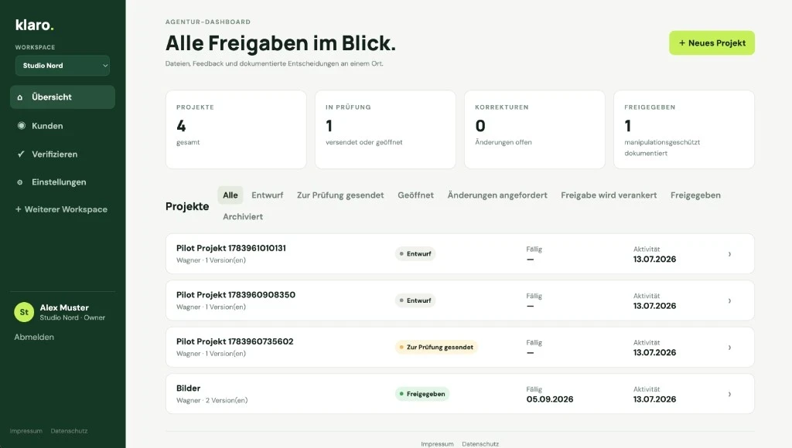Viewport: 792px width, 448px height.
Task: Select the Alle filter tab
Action: pyautogui.click(x=230, y=195)
